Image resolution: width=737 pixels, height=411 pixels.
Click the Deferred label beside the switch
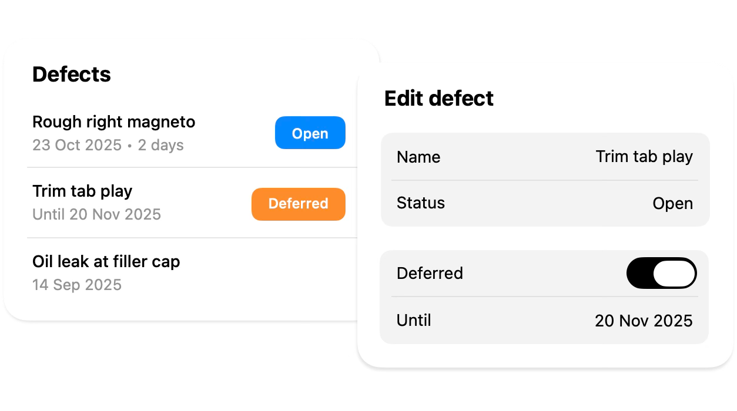(x=430, y=274)
